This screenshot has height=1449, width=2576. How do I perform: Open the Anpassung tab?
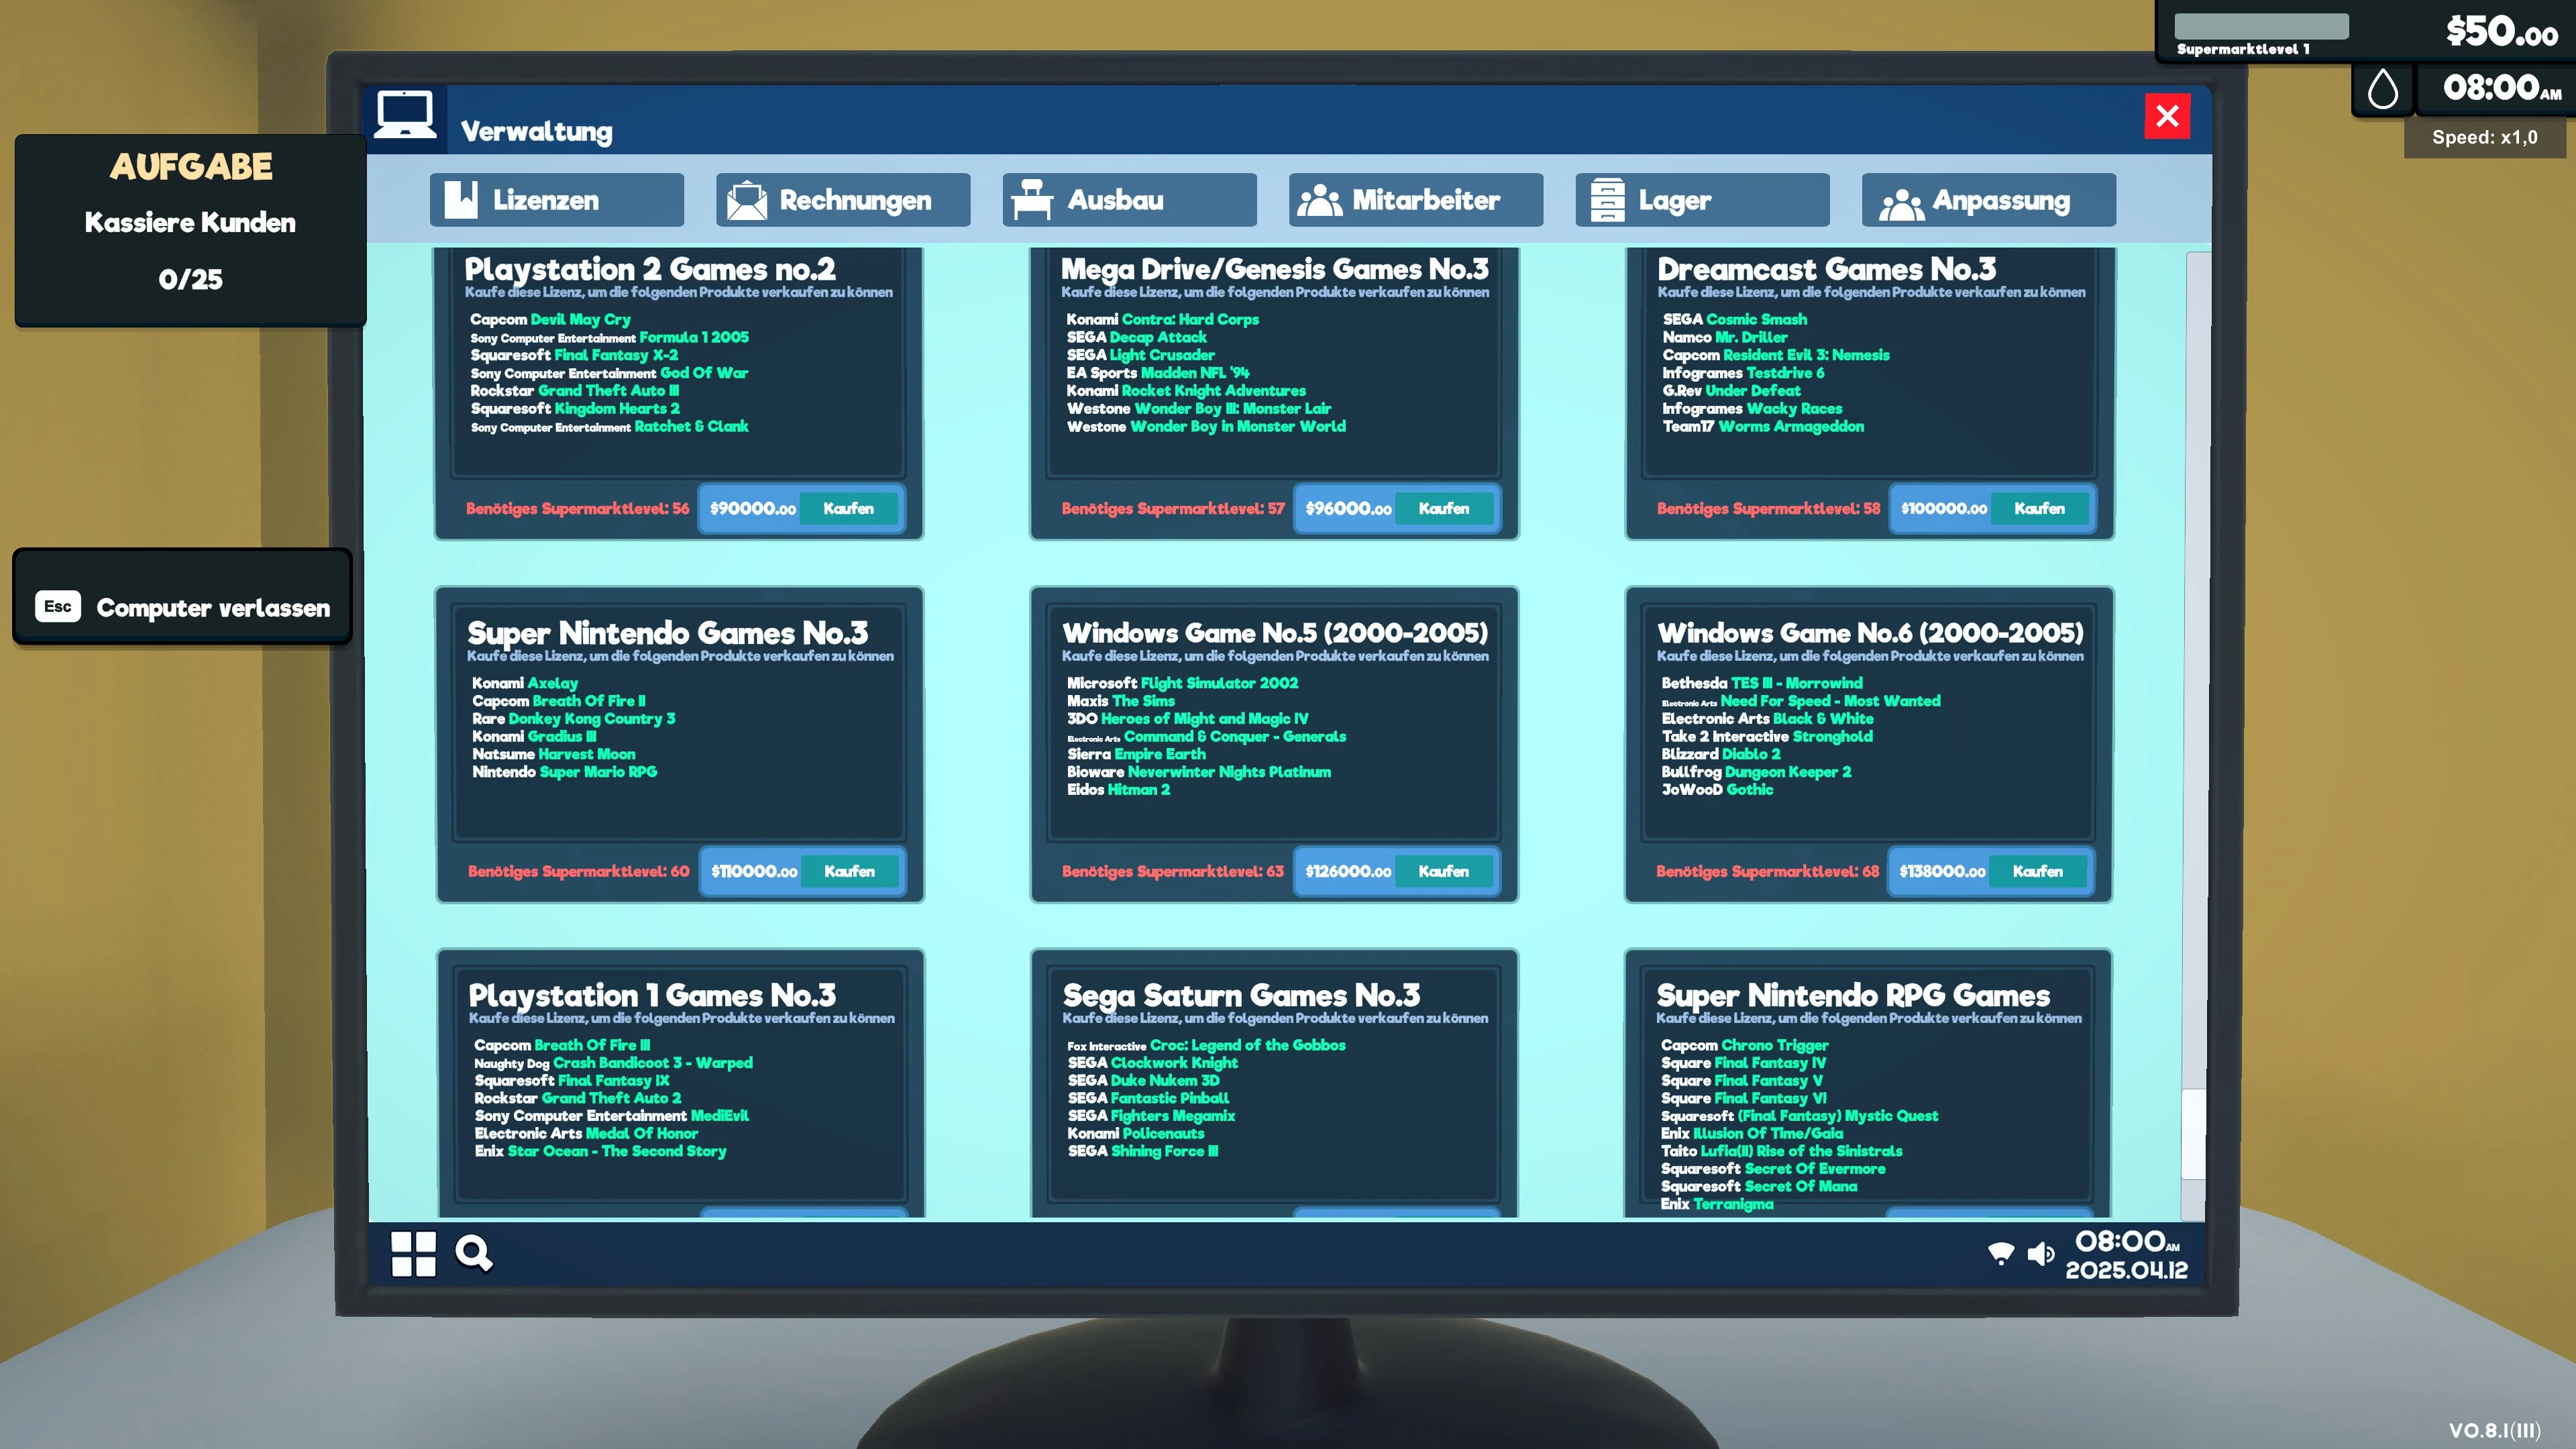click(1988, 200)
